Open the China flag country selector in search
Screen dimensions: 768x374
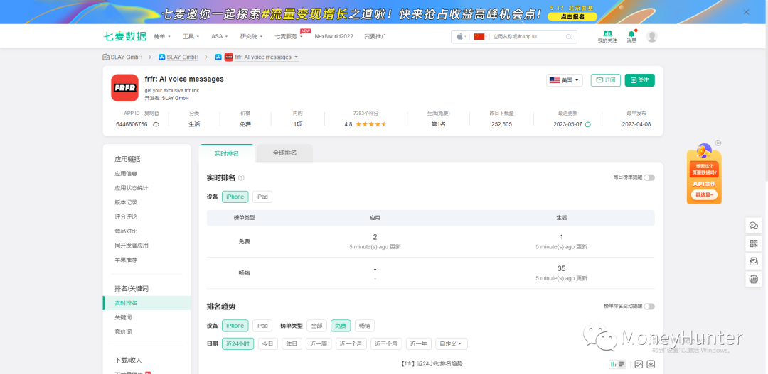tap(479, 37)
